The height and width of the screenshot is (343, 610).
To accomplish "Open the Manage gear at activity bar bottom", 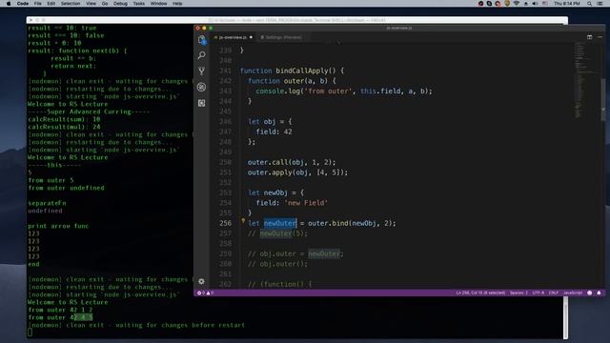I will (x=201, y=281).
